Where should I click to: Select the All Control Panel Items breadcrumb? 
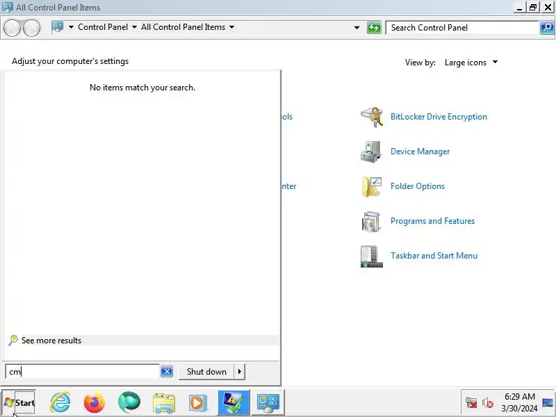[183, 27]
